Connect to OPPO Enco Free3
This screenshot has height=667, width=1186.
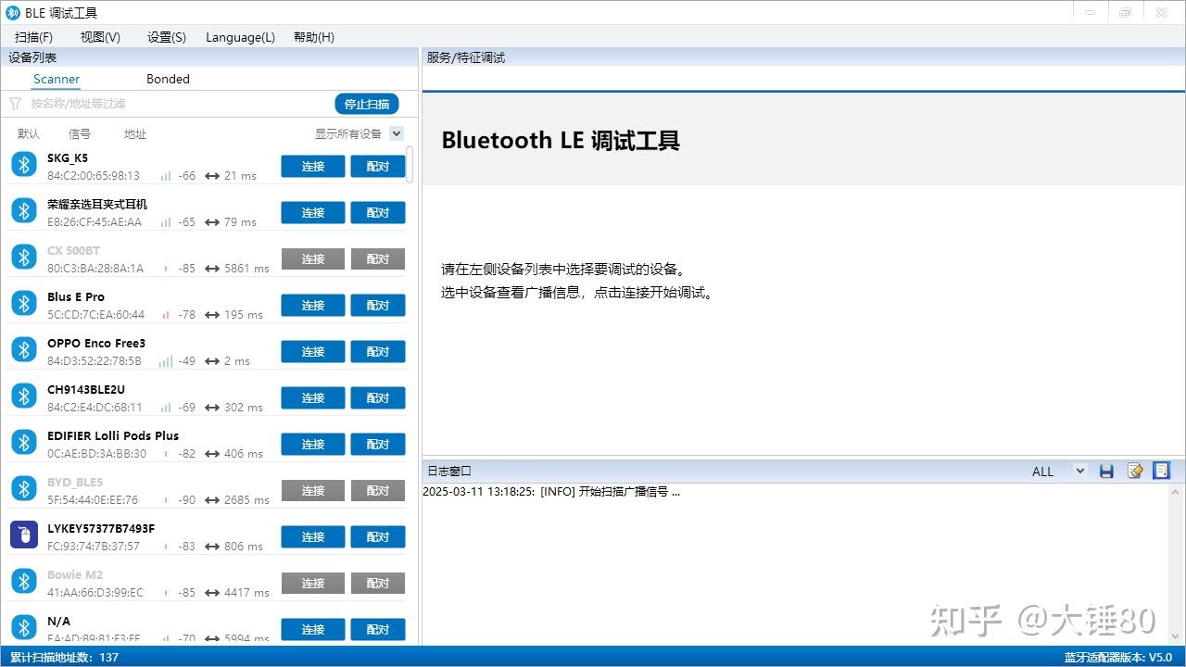pyautogui.click(x=313, y=351)
